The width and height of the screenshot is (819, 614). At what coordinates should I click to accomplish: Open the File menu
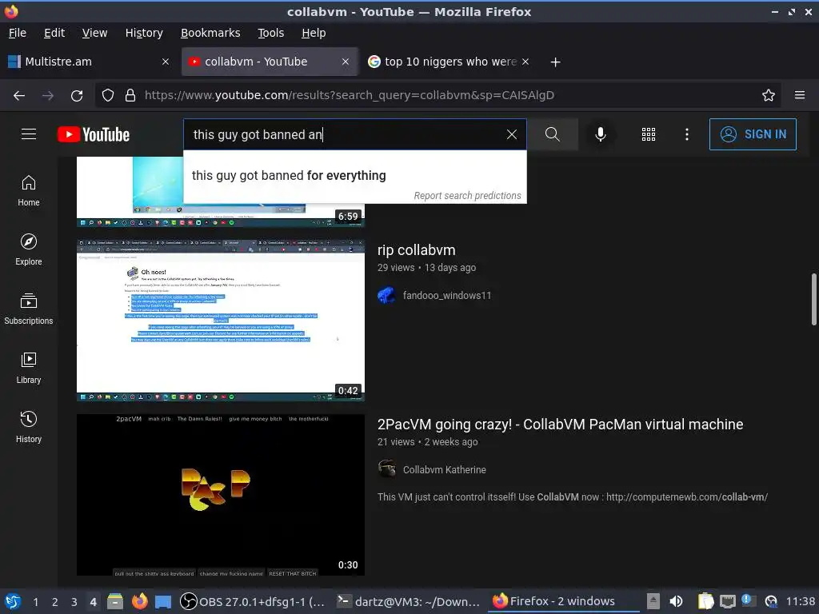18,33
